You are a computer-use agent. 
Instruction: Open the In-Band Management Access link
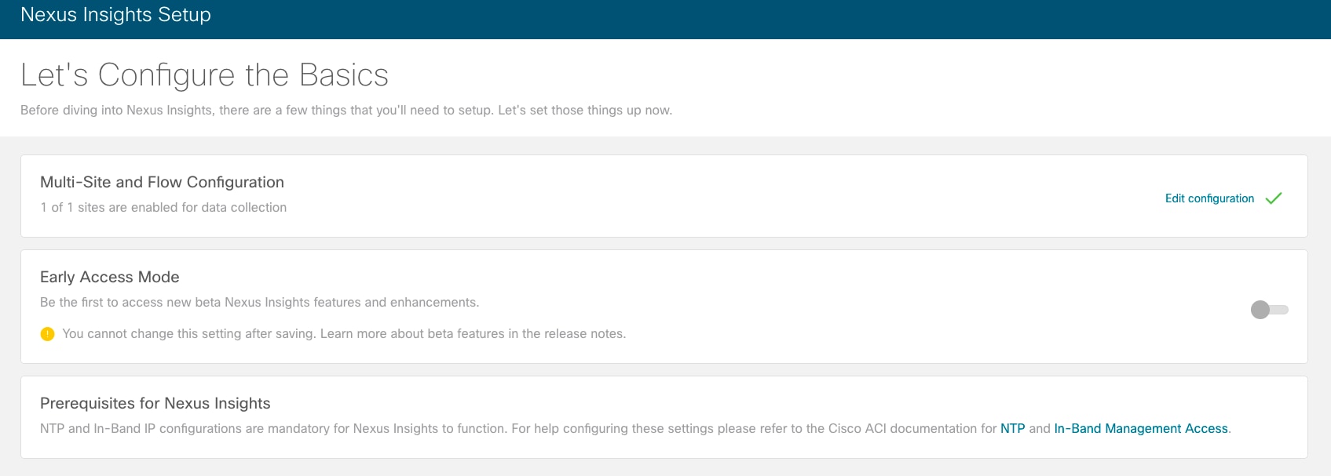click(1140, 429)
